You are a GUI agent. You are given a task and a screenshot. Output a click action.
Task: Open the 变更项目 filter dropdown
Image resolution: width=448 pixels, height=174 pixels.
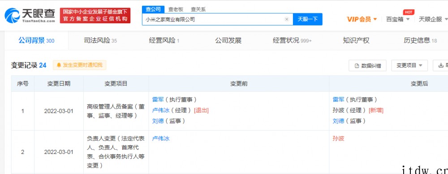point(409,66)
